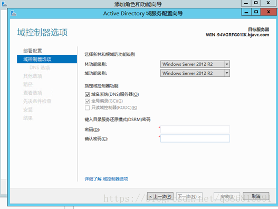
Task: Click the Active Directory wizard title icon
Action: point(14,13)
